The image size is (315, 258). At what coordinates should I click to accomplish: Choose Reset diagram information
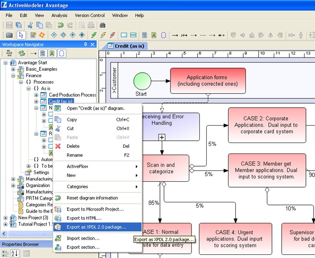pos(98,198)
